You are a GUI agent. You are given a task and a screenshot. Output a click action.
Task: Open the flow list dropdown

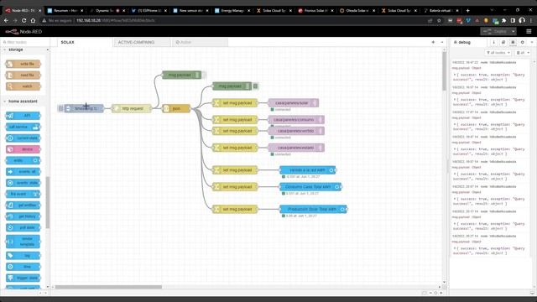pyautogui.click(x=442, y=42)
